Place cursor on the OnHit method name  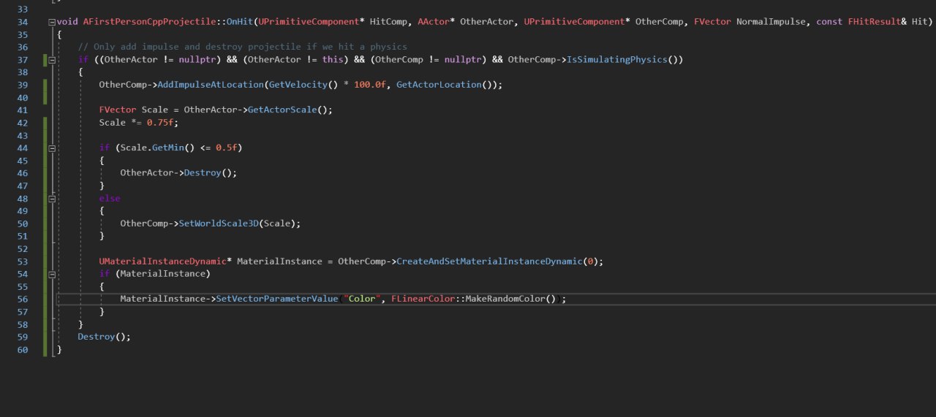point(239,22)
